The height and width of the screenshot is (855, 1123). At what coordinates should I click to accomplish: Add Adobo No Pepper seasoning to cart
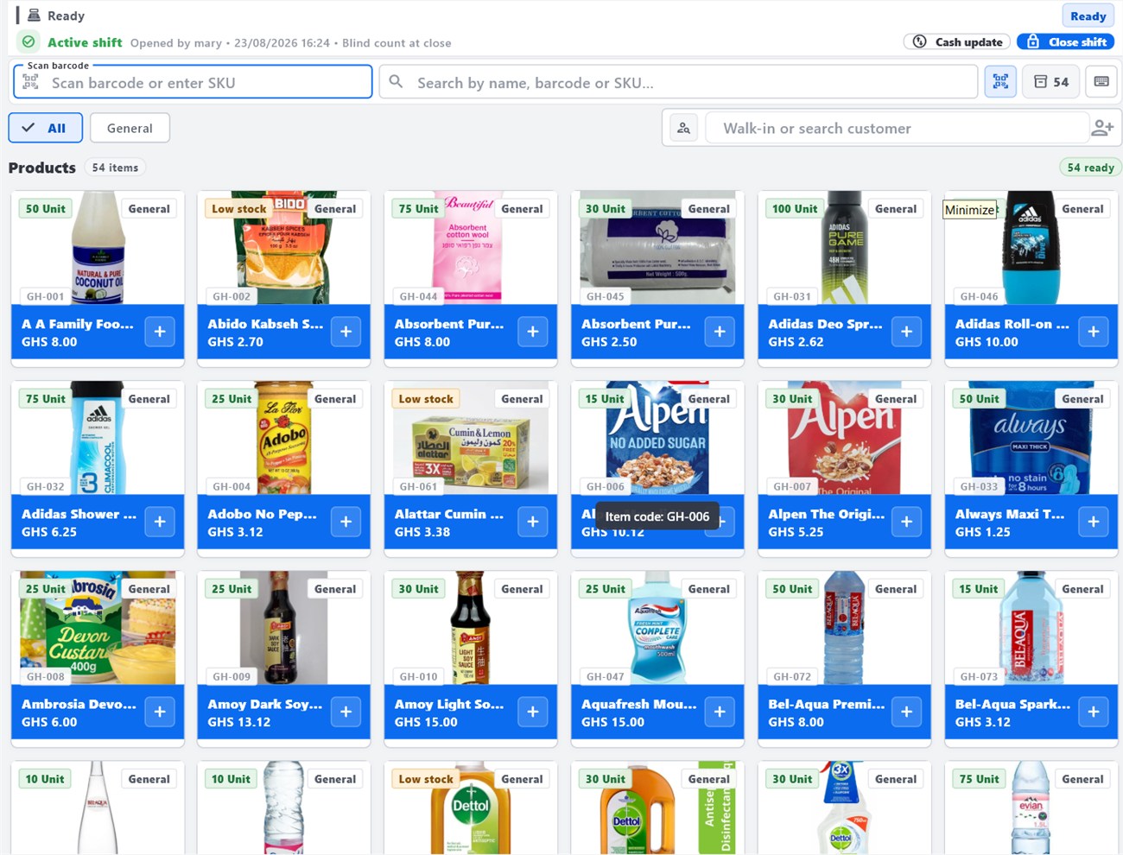pyautogui.click(x=346, y=522)
